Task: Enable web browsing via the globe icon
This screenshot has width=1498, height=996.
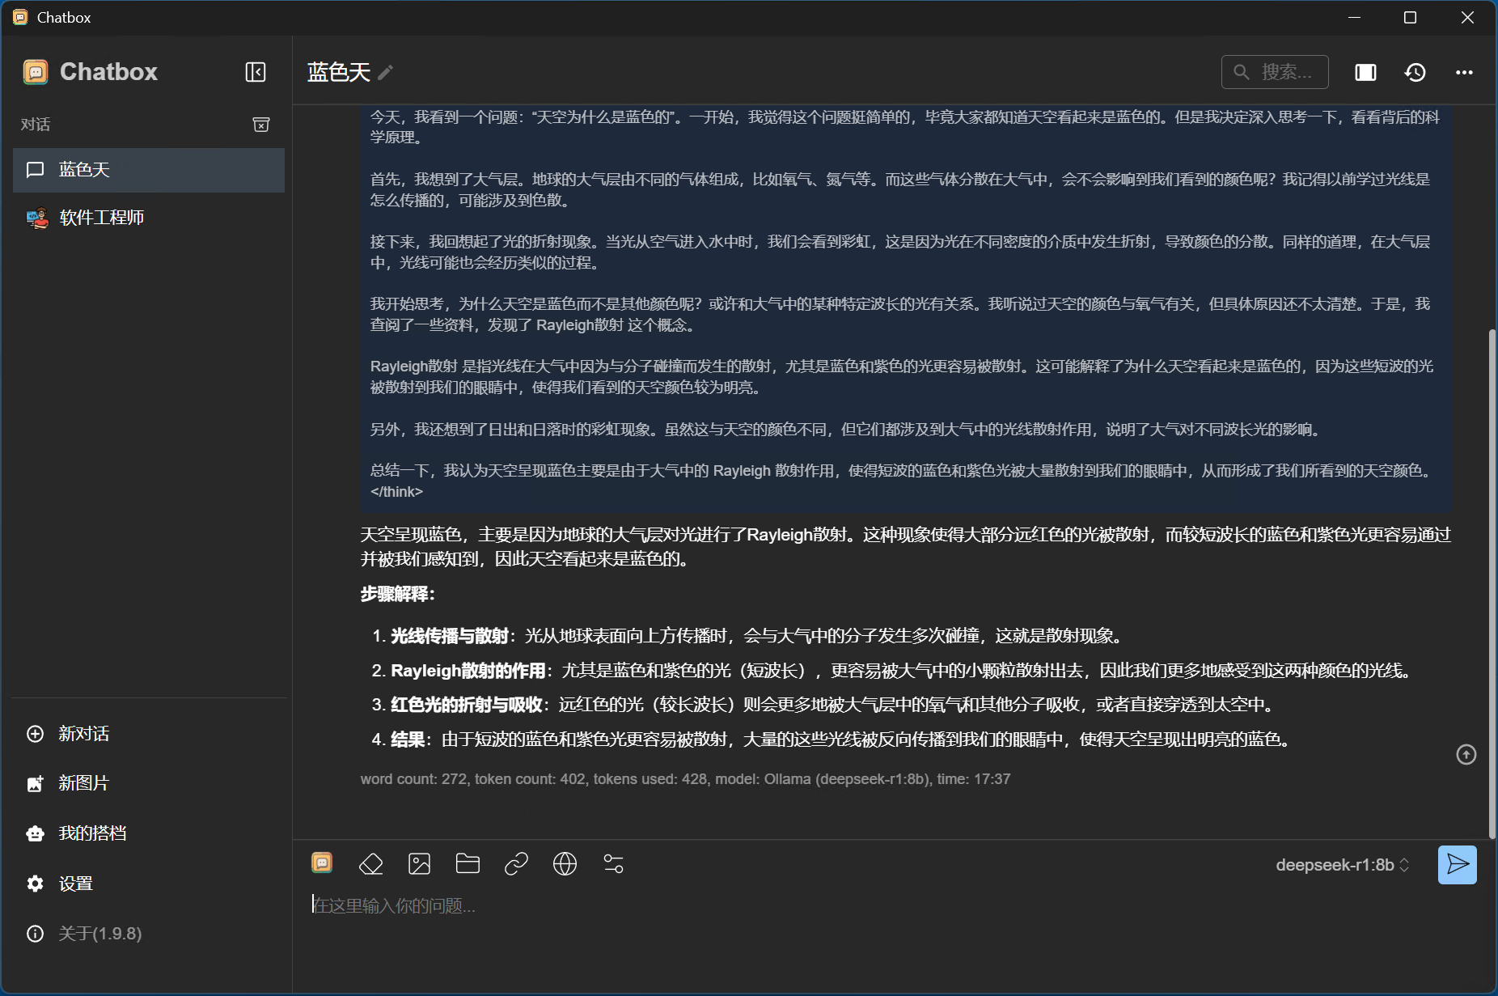Action: pos(565,863)
